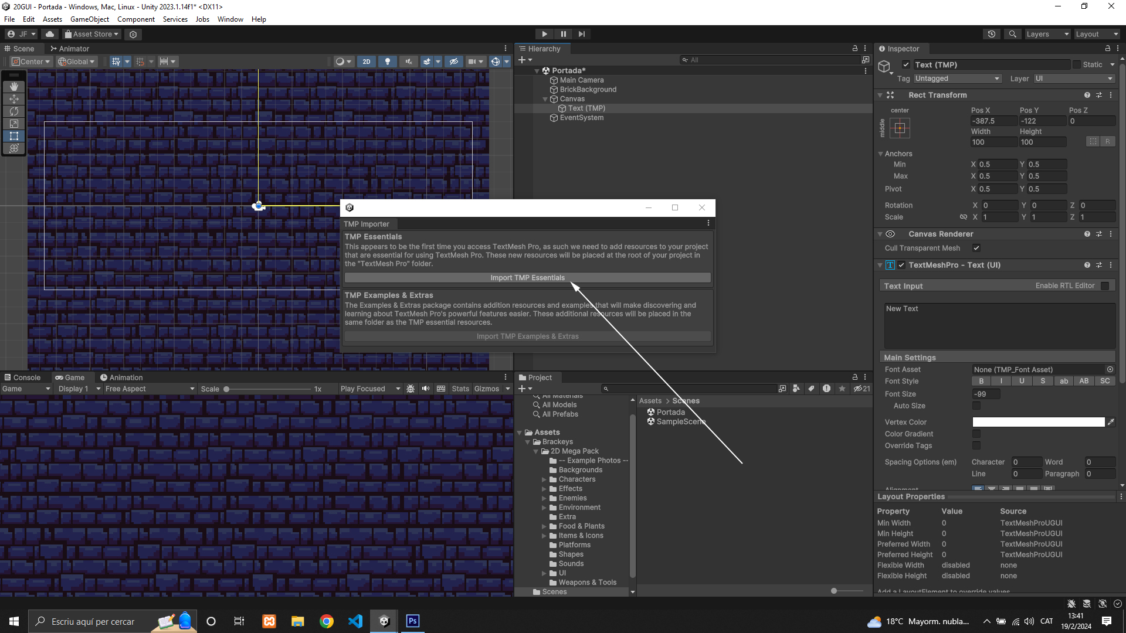Click the white Vertex Color swatch
The image size is (1126, 633).
(x=1038, y=422)
